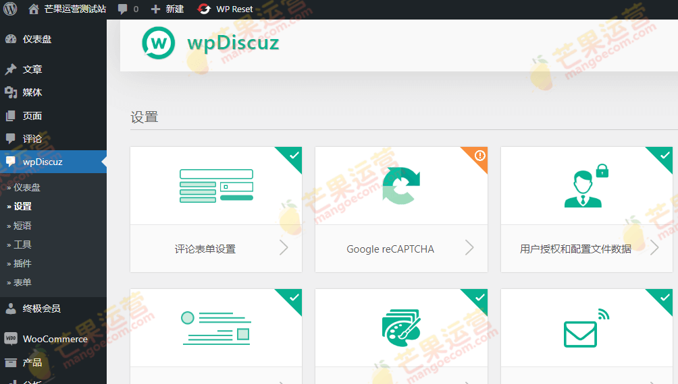
Task: Click the checkmark badge on 评论表单设置 card
Action: tap(293, 156)
